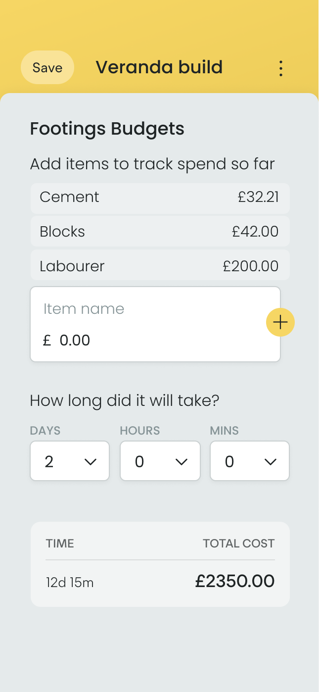Screen dimensions: 319x692
Task: Click the TIME column header
Action: 60,543
